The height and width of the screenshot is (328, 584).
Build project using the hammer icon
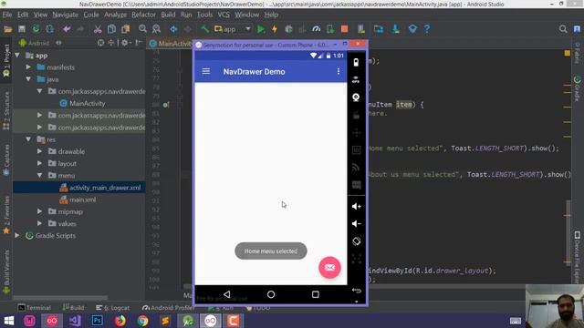point(204,29)
